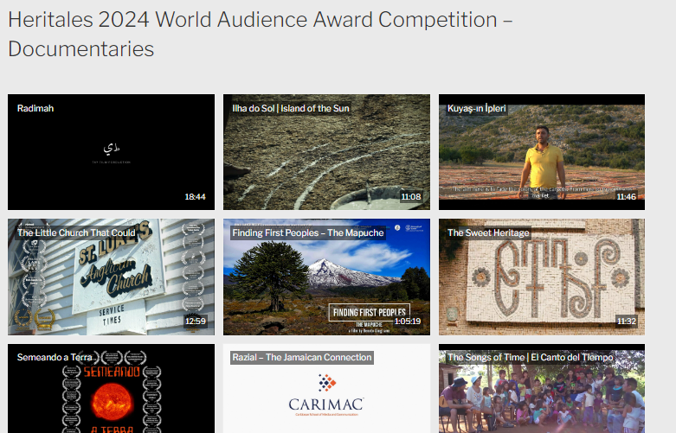This screenshot has width=676, height=433.
Task: Open the Ilha do Sol video thumbnail
Action: point(326,152)
